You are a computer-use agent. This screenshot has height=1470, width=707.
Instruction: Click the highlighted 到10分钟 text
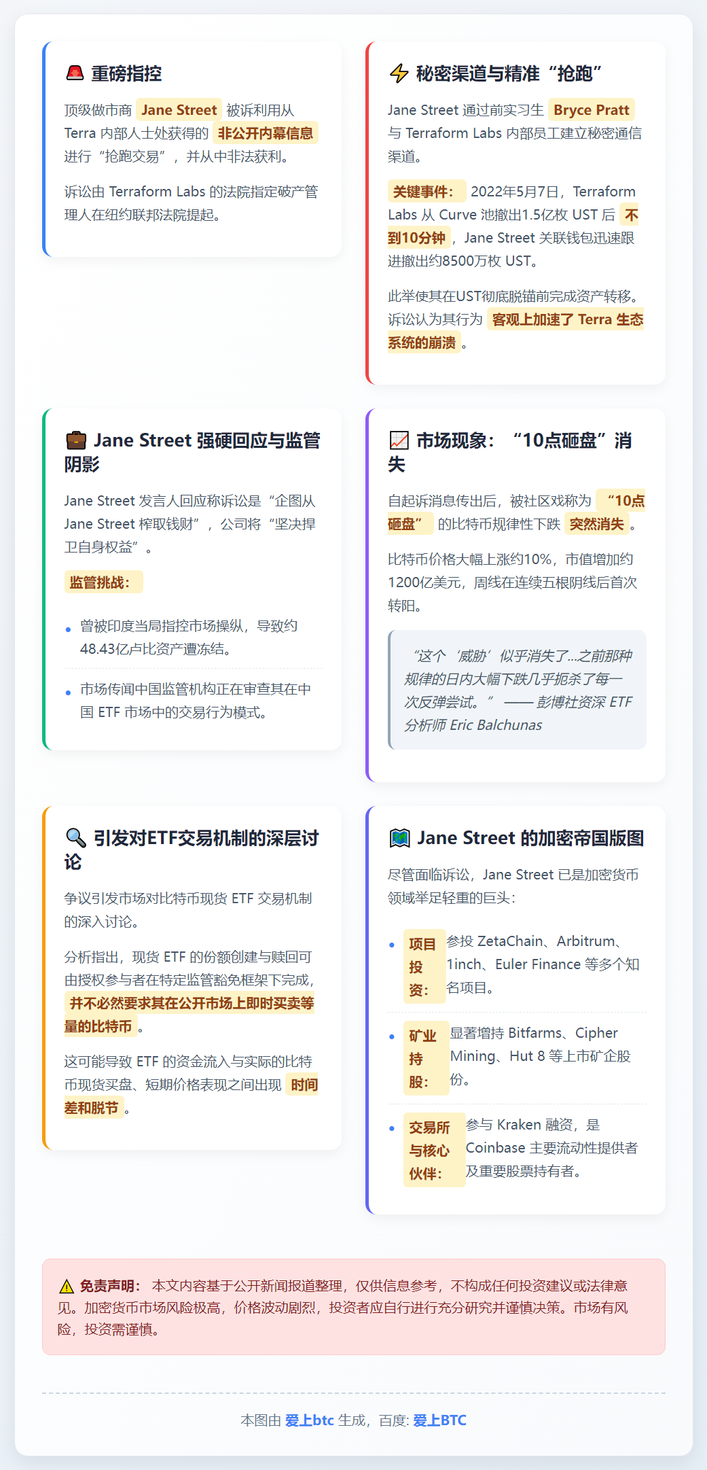pos(418,238)
